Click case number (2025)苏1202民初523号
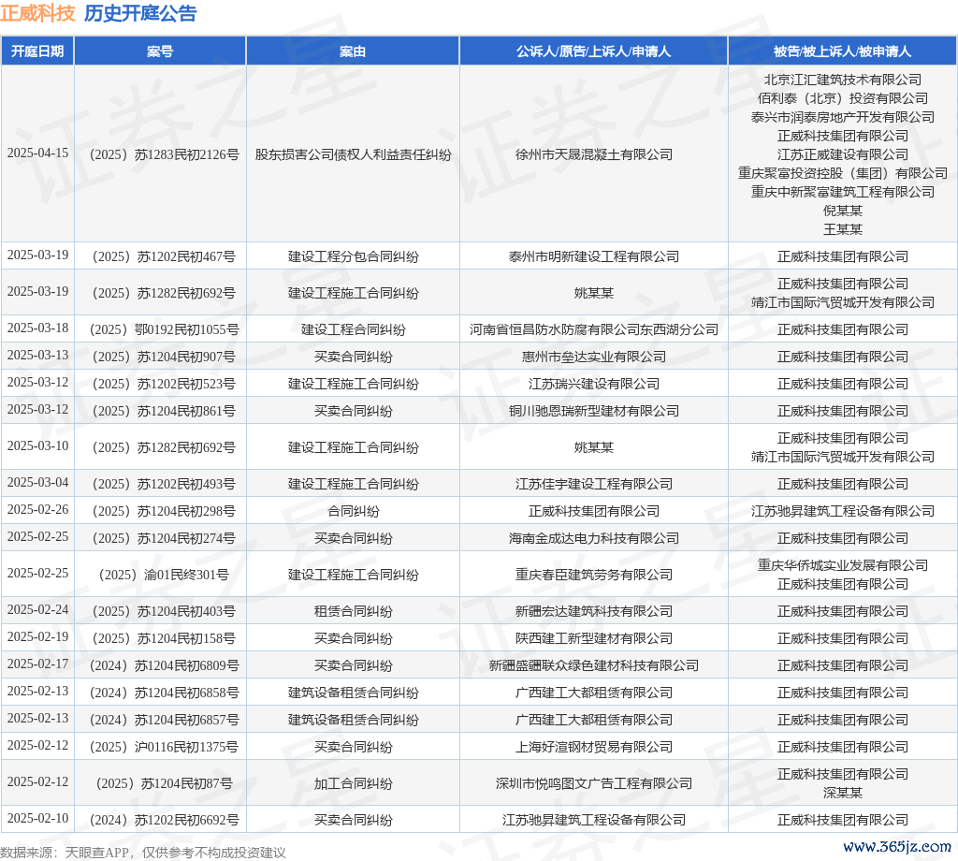The height and width of the screenshot is (861, 958). tap(165, 384)
